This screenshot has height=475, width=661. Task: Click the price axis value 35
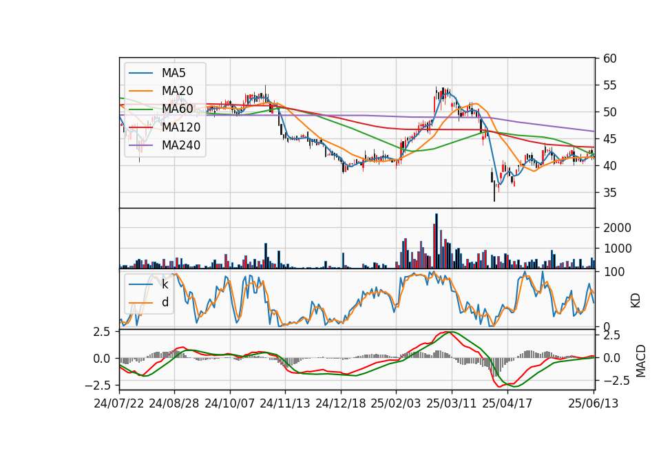(x=609, y=193)
